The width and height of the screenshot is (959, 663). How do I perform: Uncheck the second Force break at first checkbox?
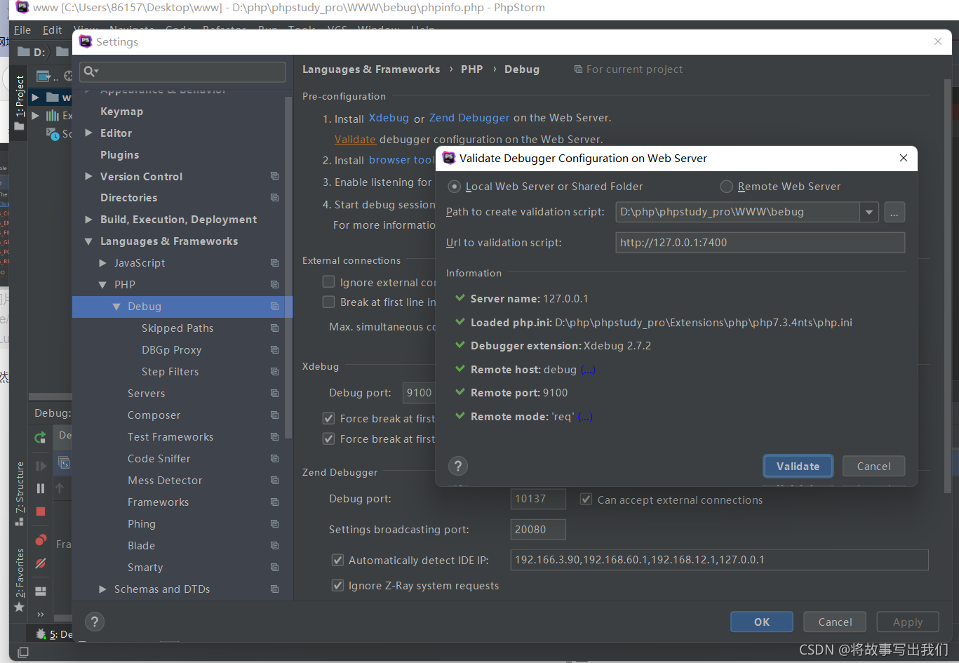click(328, 439)
